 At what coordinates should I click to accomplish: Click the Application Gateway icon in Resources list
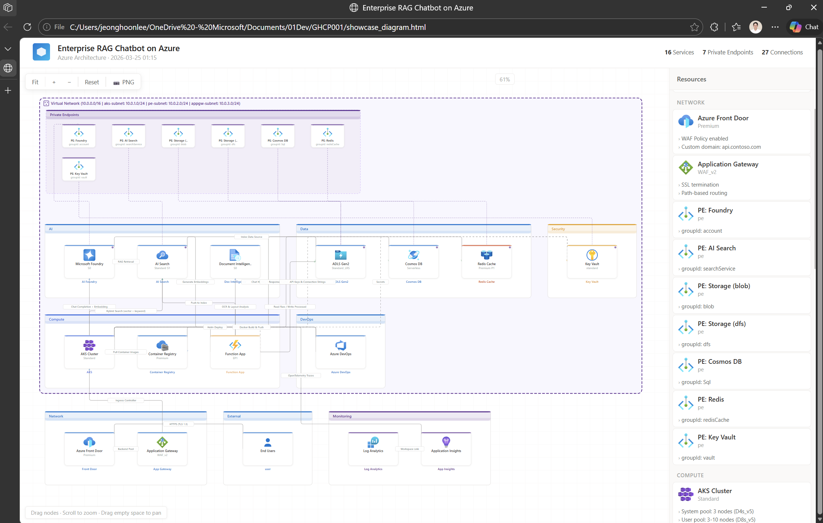click(x=686, y=167)
